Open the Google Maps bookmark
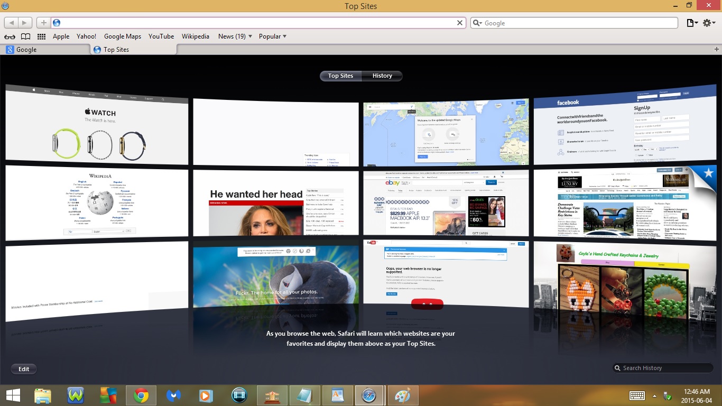 tap(123, 36)
